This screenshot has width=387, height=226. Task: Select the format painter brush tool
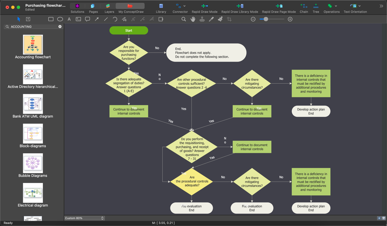pos(220,19)
